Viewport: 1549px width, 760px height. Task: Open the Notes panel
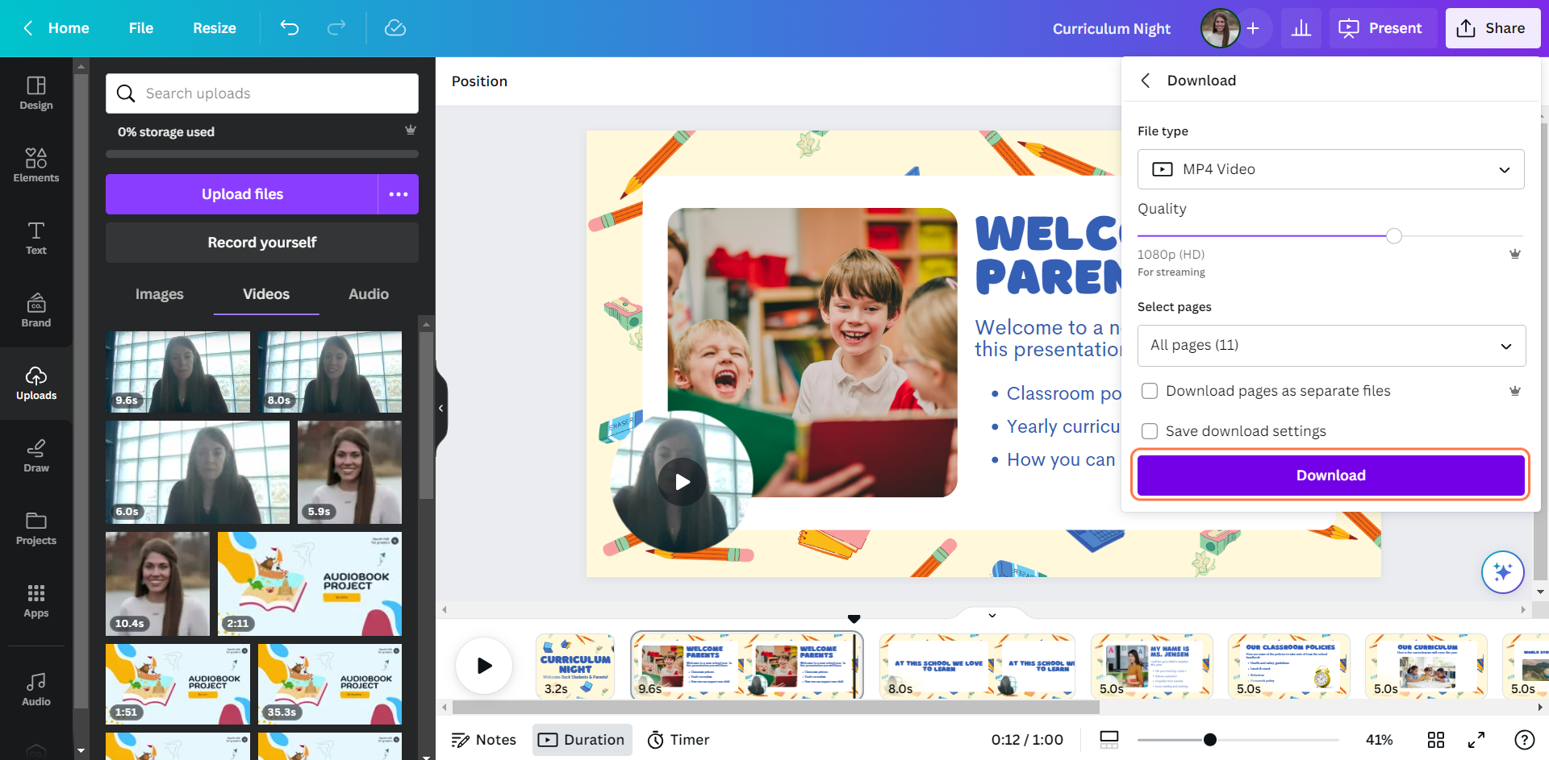point(484,740)
